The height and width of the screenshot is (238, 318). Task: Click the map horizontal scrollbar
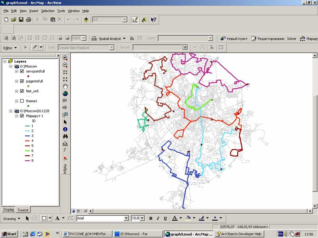pyautogui.click(x=200, y=211)
